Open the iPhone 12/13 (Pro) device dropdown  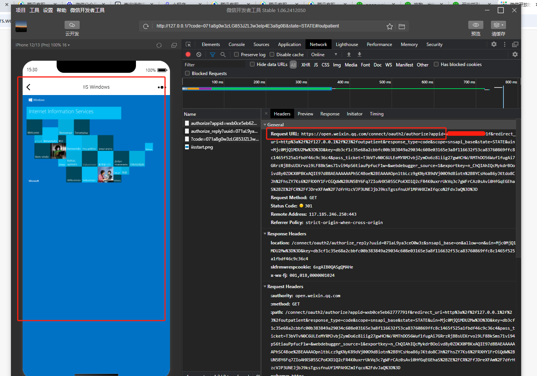(x=43, y=45)
